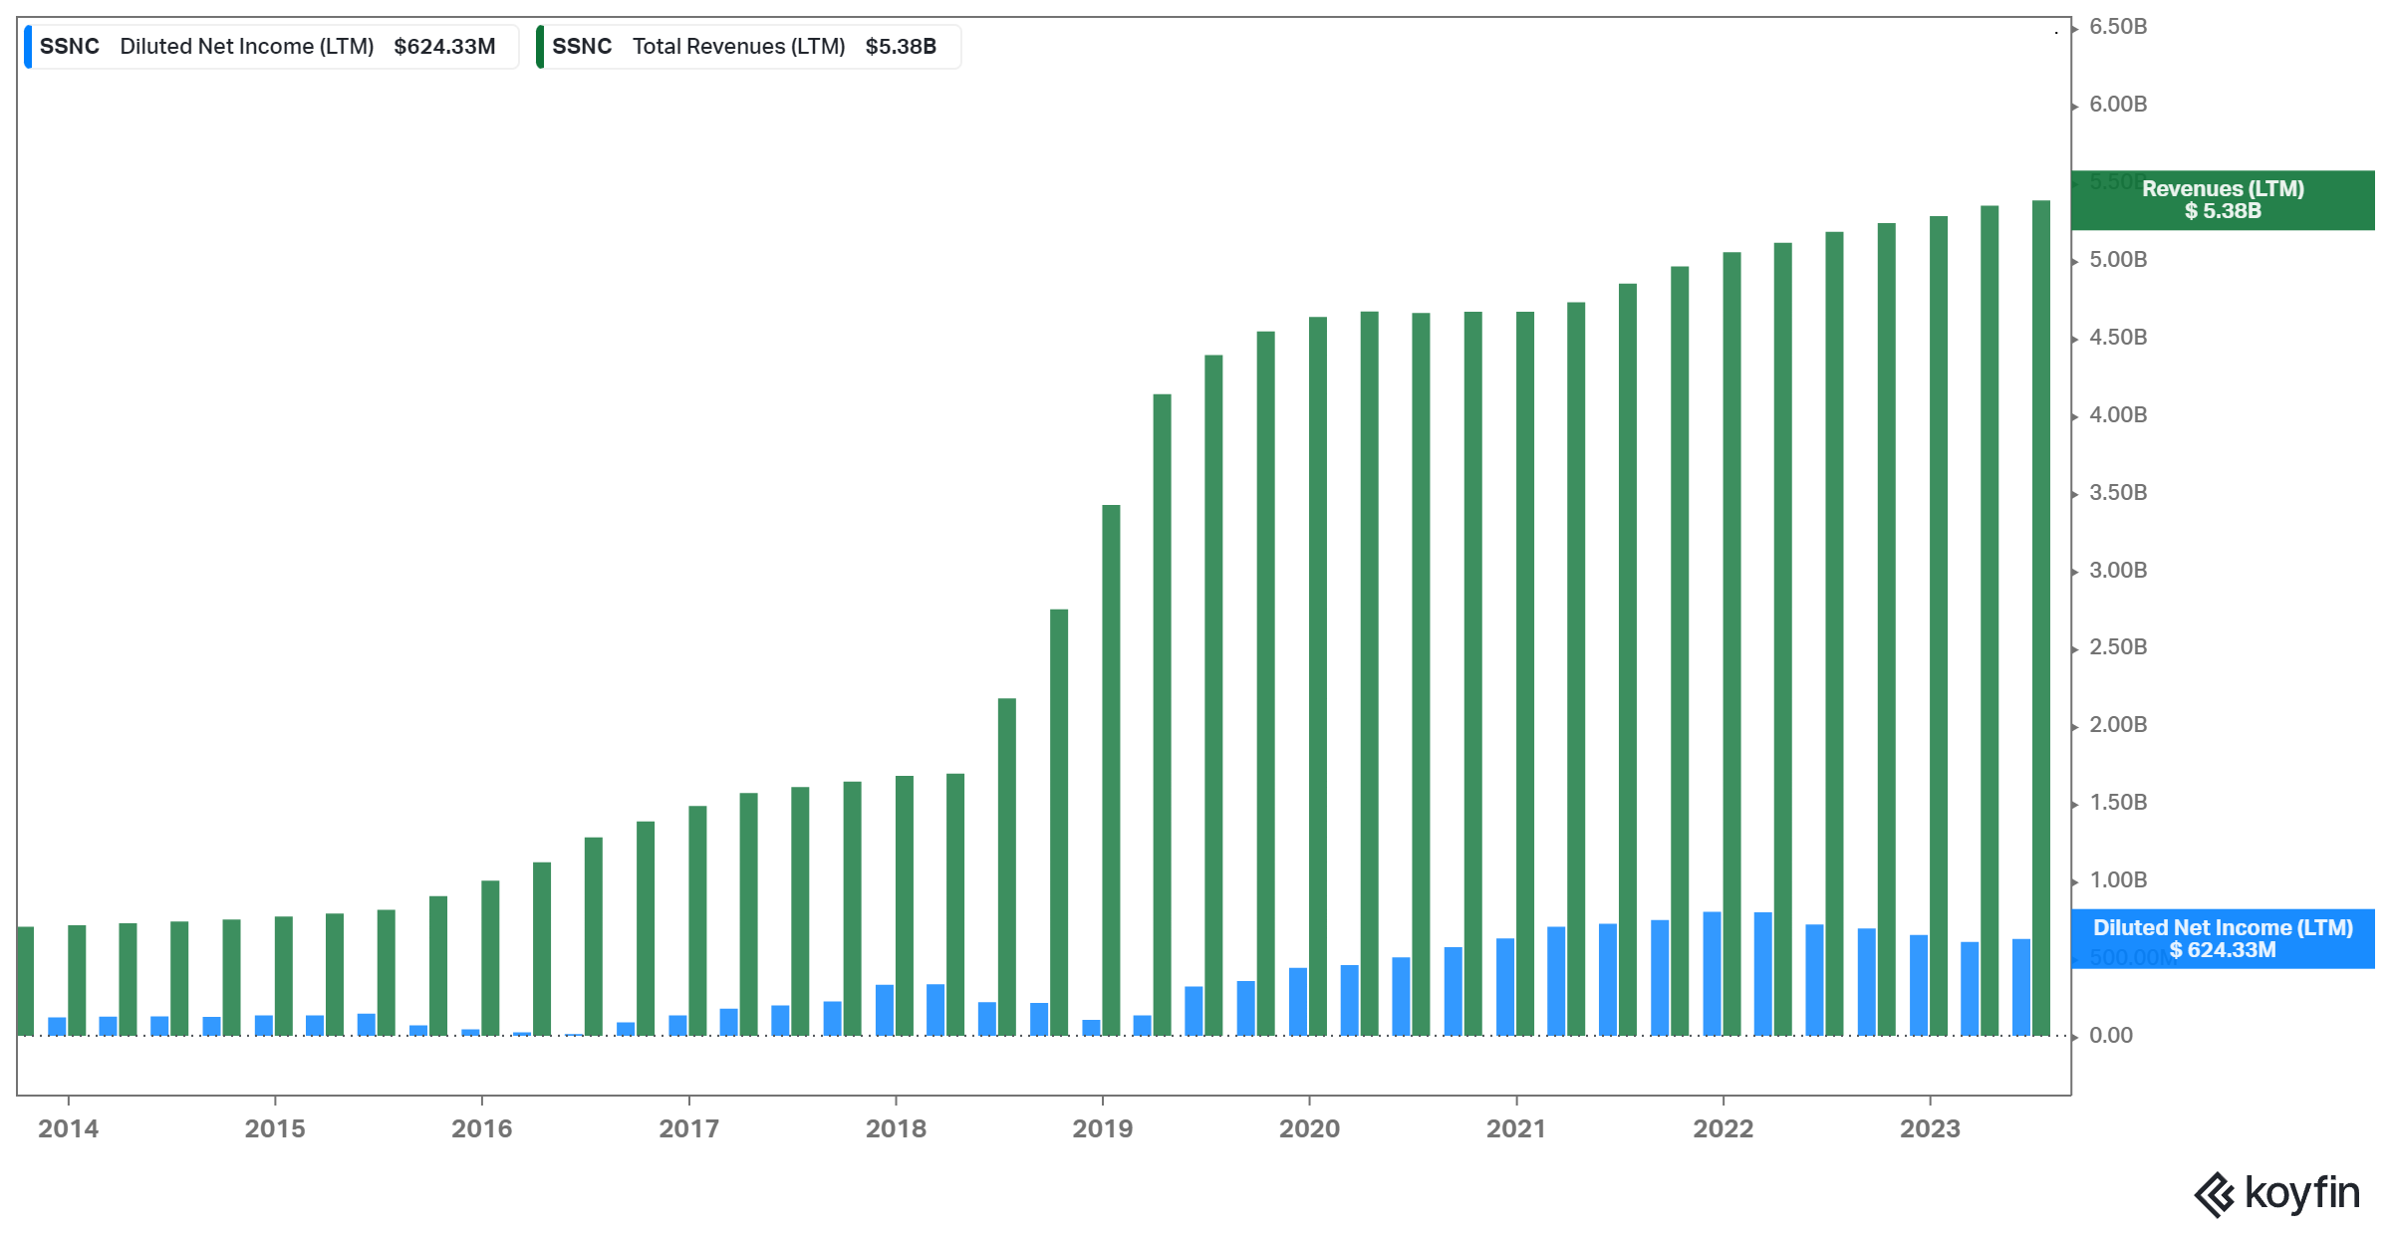Click the koyfin logo icon
The width and height of the screenshot is (2391, 1235).
(x=2214, y=1194)
